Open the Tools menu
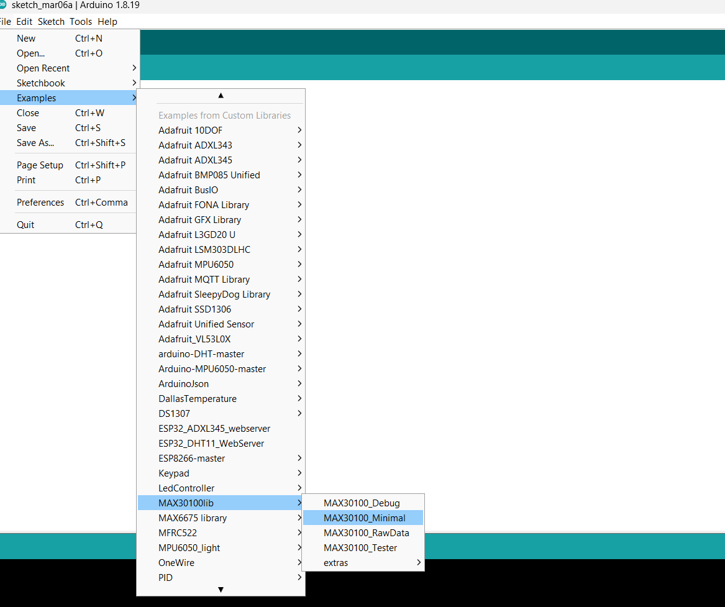The width and height of the screenshot is (725, 607). coord(81,21)
